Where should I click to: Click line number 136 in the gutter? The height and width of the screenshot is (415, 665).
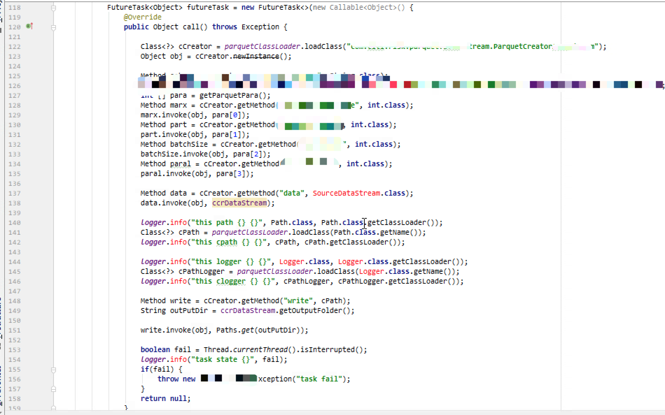point(14,183)
